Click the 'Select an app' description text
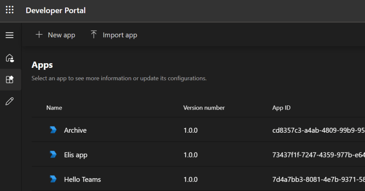Screen dimensions: 365x191 click(x=119, y=78)
